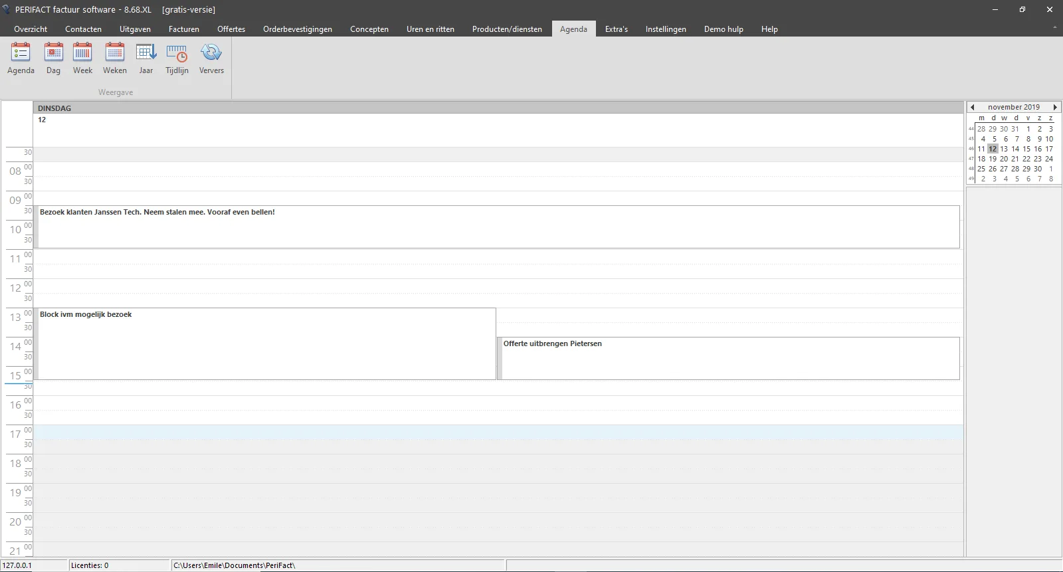This screenshot has width=1063, height=572.
Task: Go to next month in mini calendar
Action: pos(1054,107)
